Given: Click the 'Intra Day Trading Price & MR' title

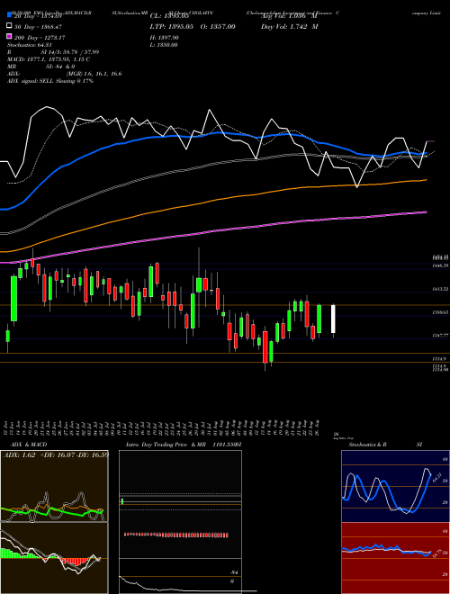Looking at the screenshot, I should 167,445.
